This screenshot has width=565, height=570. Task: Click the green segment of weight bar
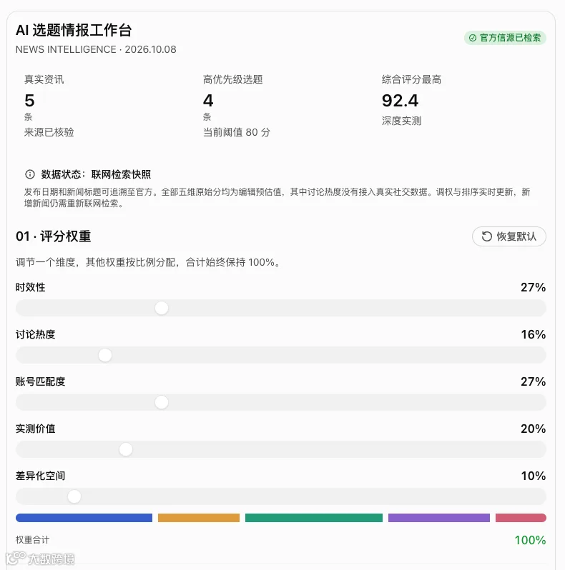click(314, 518)
